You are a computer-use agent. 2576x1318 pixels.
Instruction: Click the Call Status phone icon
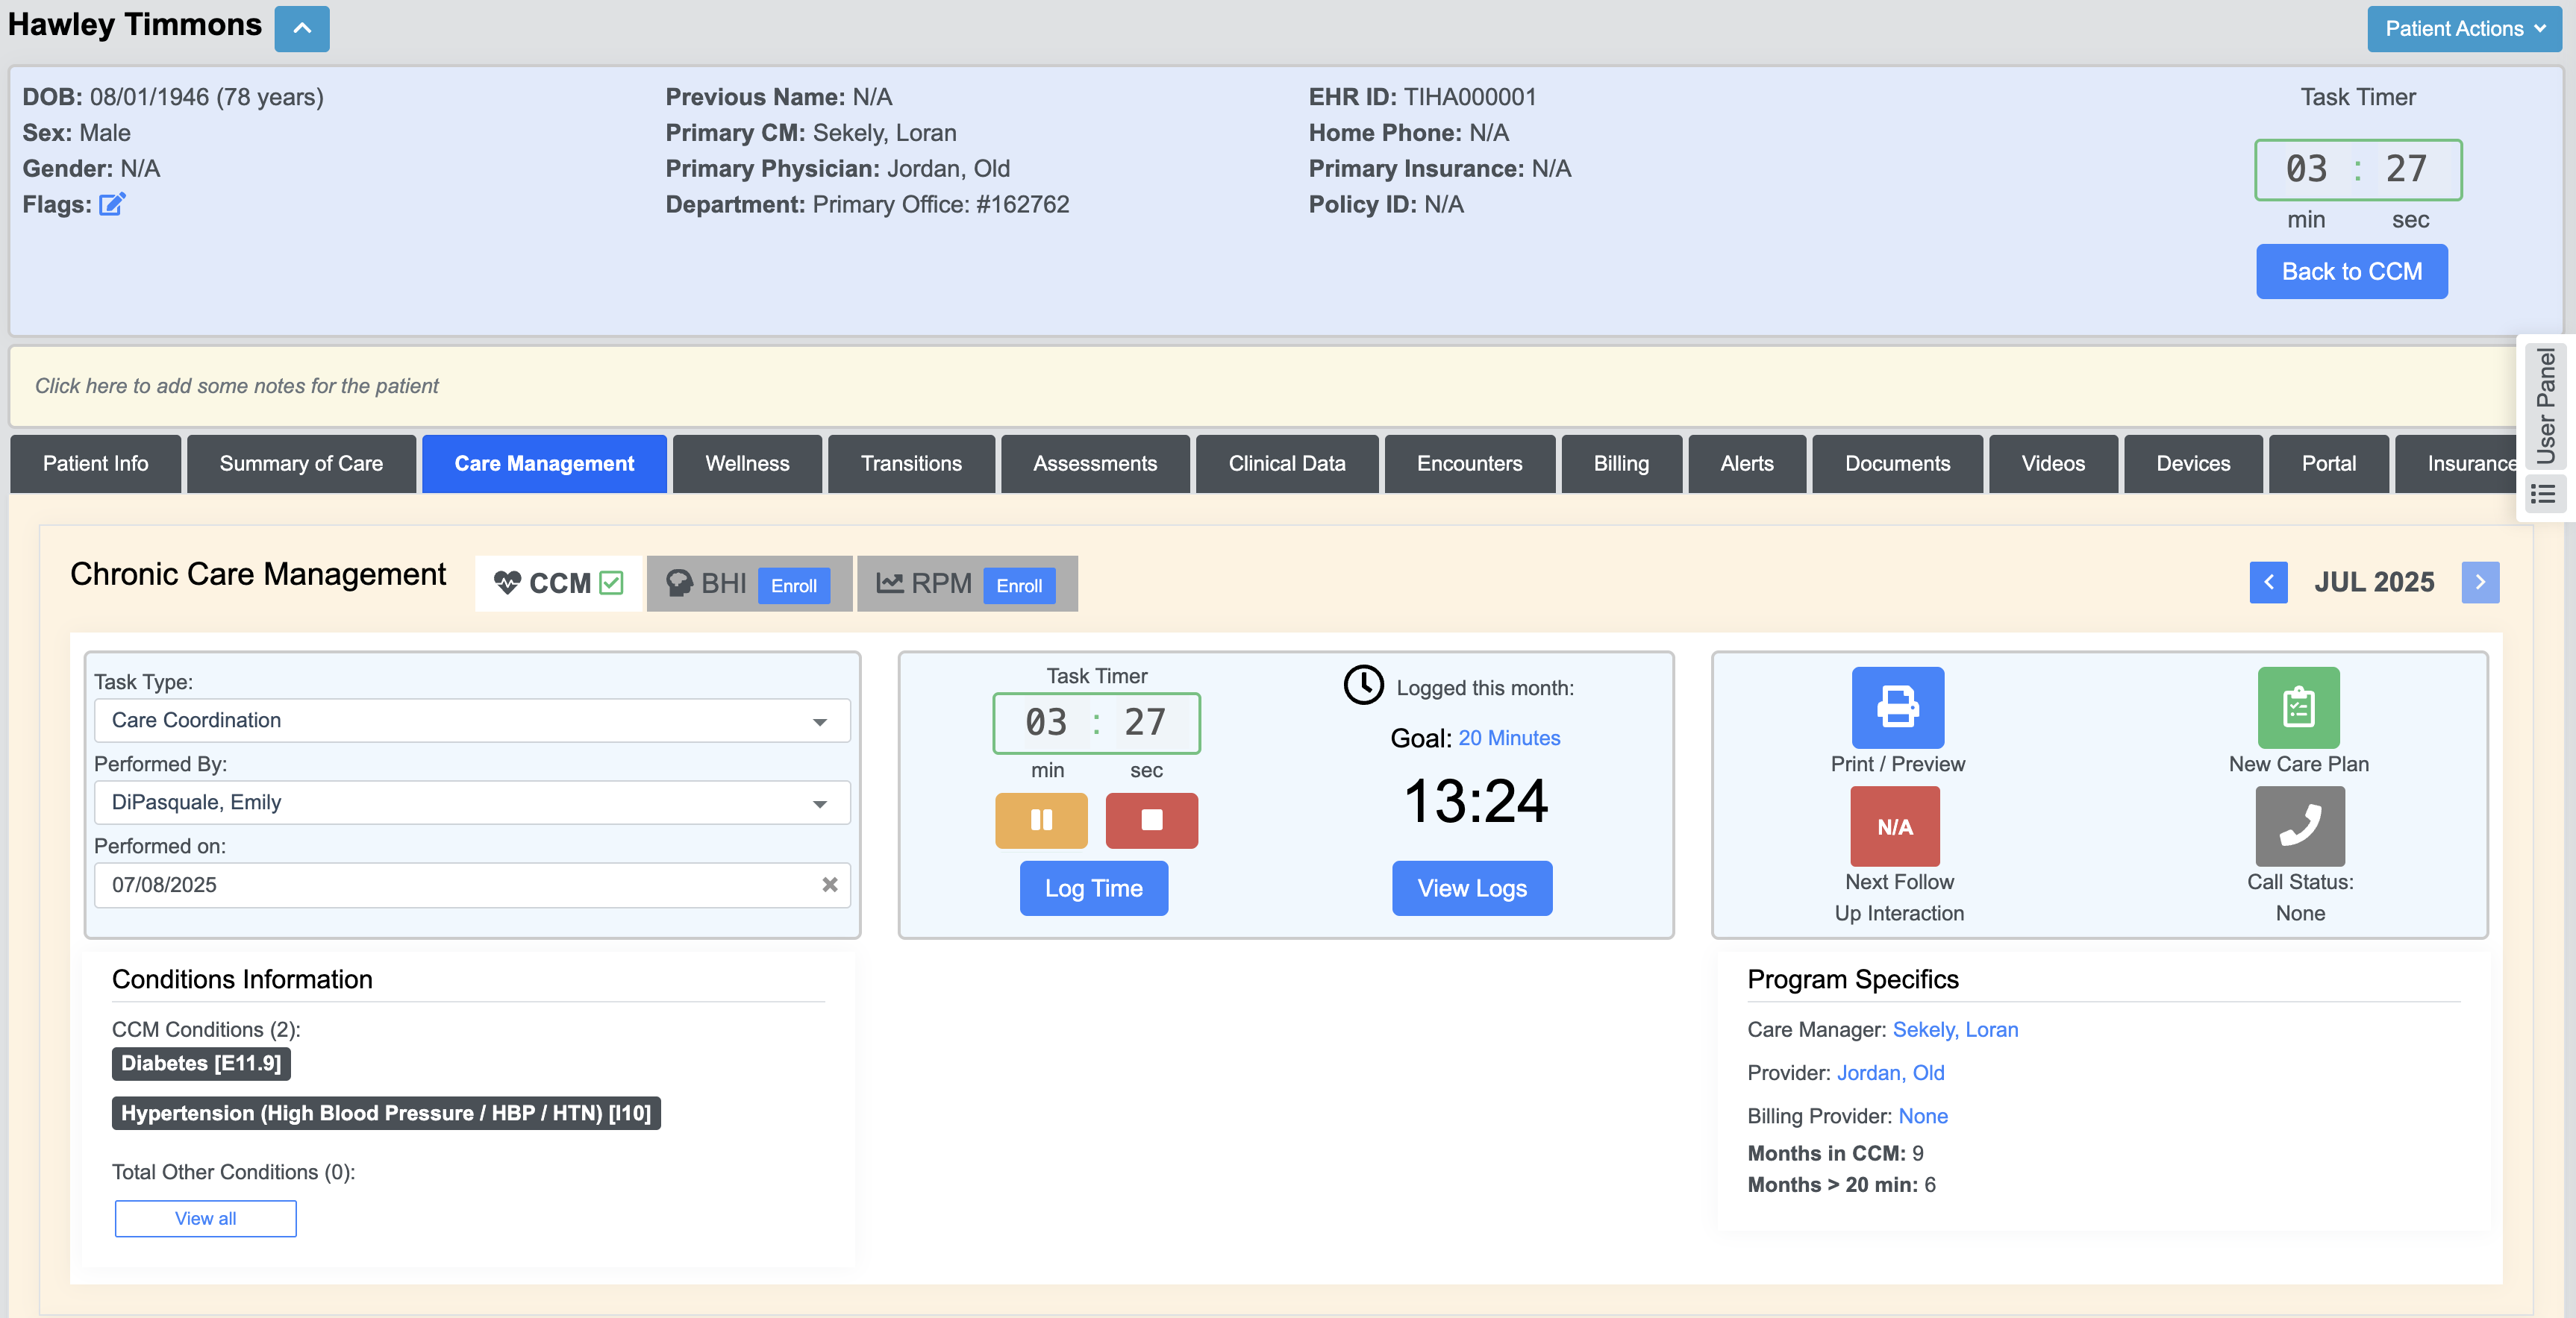2299,826
